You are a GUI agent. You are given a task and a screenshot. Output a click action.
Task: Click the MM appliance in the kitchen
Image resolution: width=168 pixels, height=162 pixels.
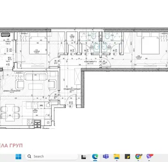click(x=42, y=105)
